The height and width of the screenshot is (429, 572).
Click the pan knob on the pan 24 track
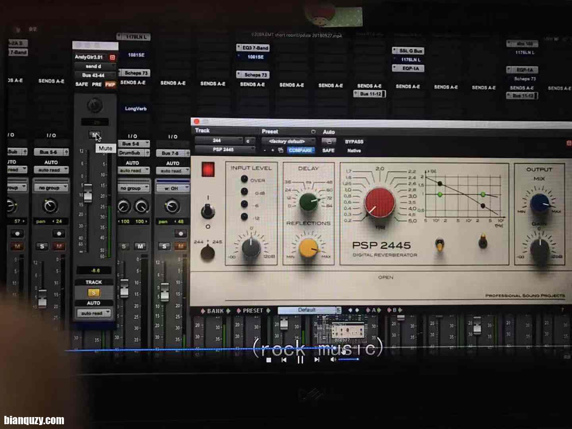[50, 205]
